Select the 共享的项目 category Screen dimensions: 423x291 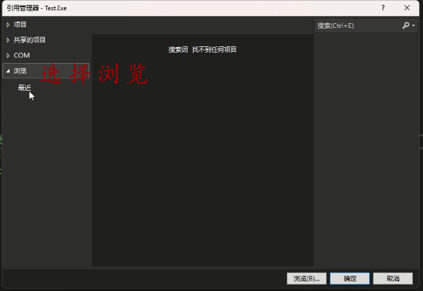(30, 40)
